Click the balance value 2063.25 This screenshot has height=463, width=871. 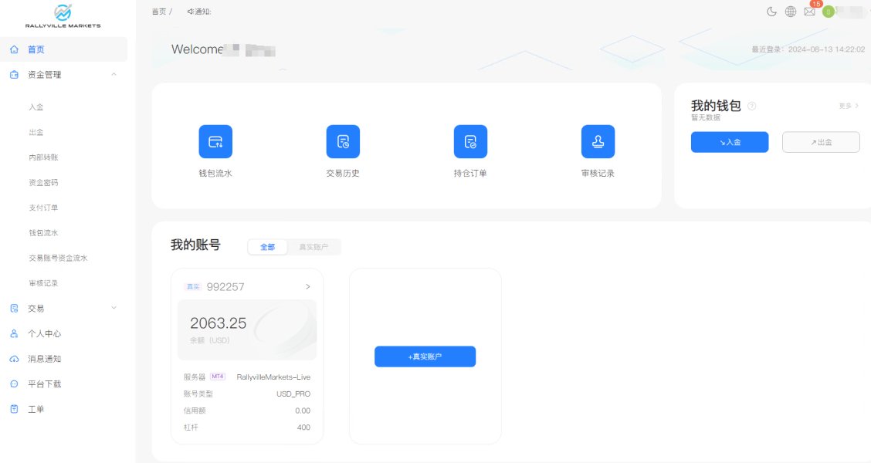coord(218,323)
